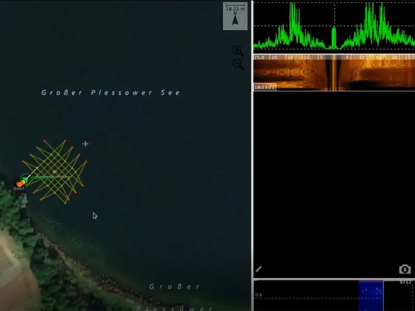Click the camera snapshot icon in sonar panel
This screenshot has height=311, width=415.
click(405, 269)
